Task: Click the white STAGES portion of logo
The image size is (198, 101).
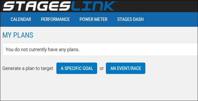Action: 37,6
